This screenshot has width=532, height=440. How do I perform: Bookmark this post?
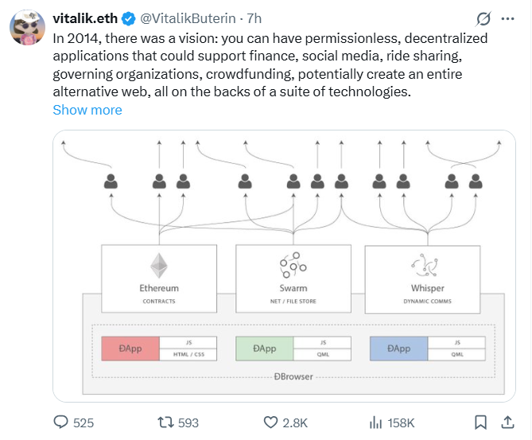click(x=480, y=422)
